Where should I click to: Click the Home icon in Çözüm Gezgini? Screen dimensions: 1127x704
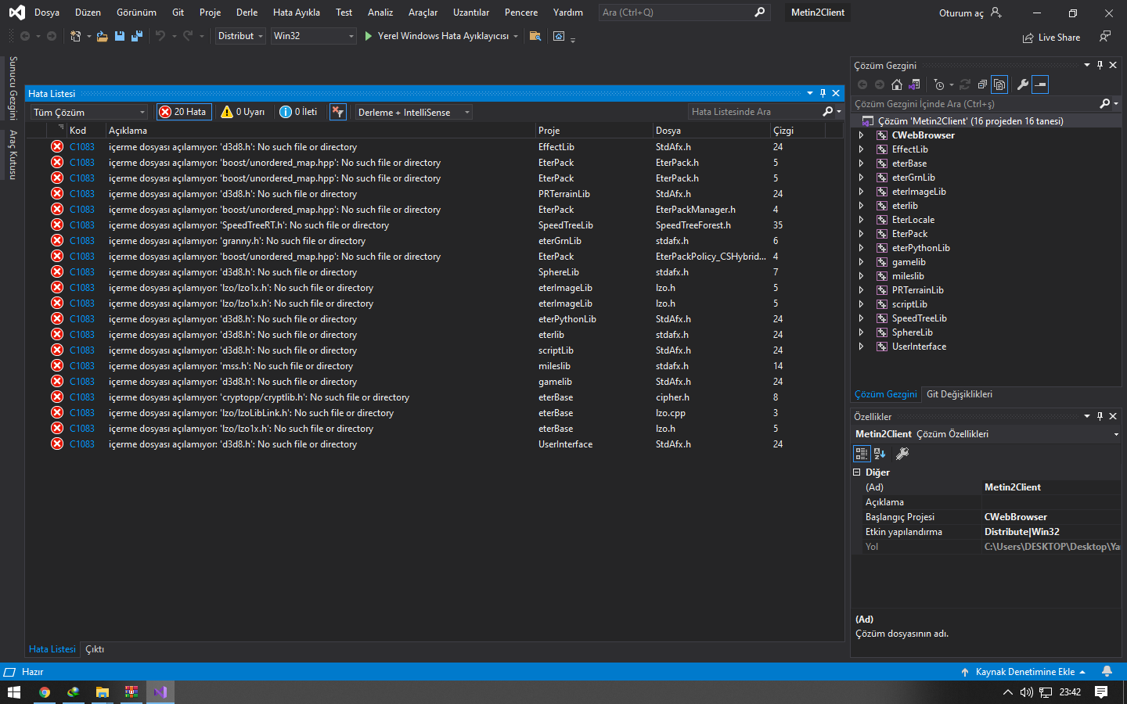tap(897, 84)
